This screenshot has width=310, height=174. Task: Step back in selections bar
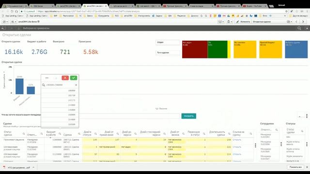[x=3, y=29]
